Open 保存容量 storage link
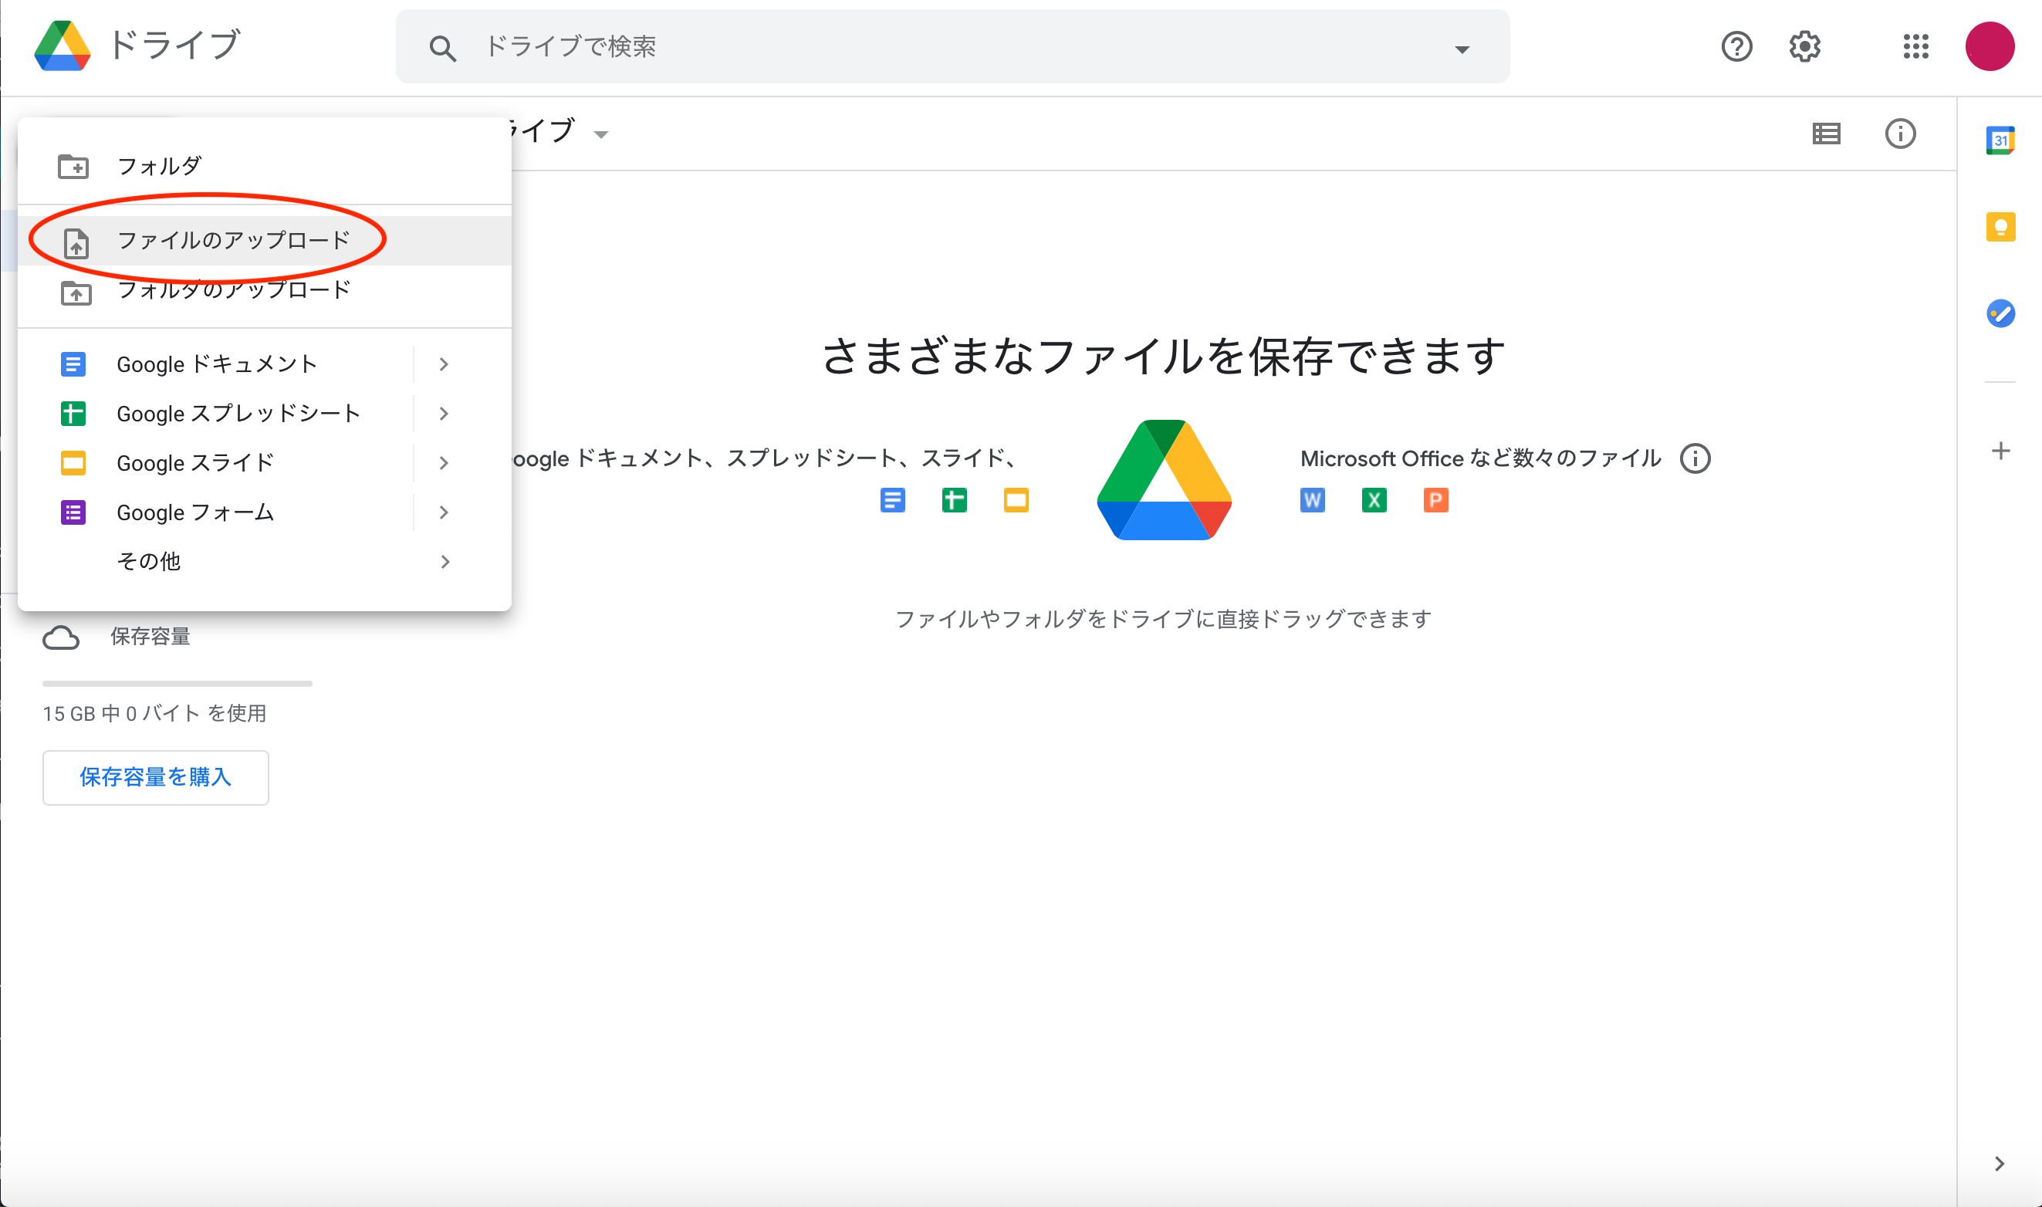This screenshot has width=2042, height=1207. pos(150,637)
